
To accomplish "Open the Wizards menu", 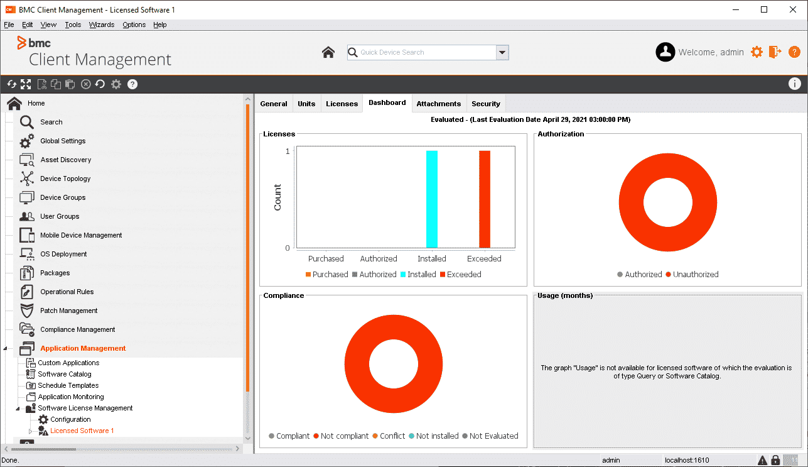I will pos(102,25).
